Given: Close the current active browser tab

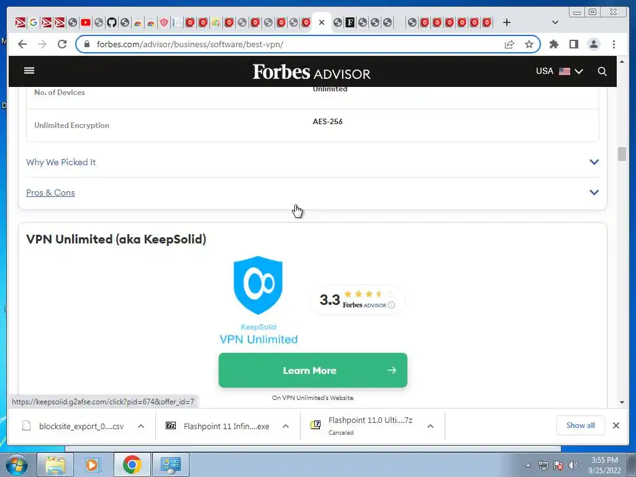Looking at the screenshot, I should pyautogui.click(x=322, y=22).
